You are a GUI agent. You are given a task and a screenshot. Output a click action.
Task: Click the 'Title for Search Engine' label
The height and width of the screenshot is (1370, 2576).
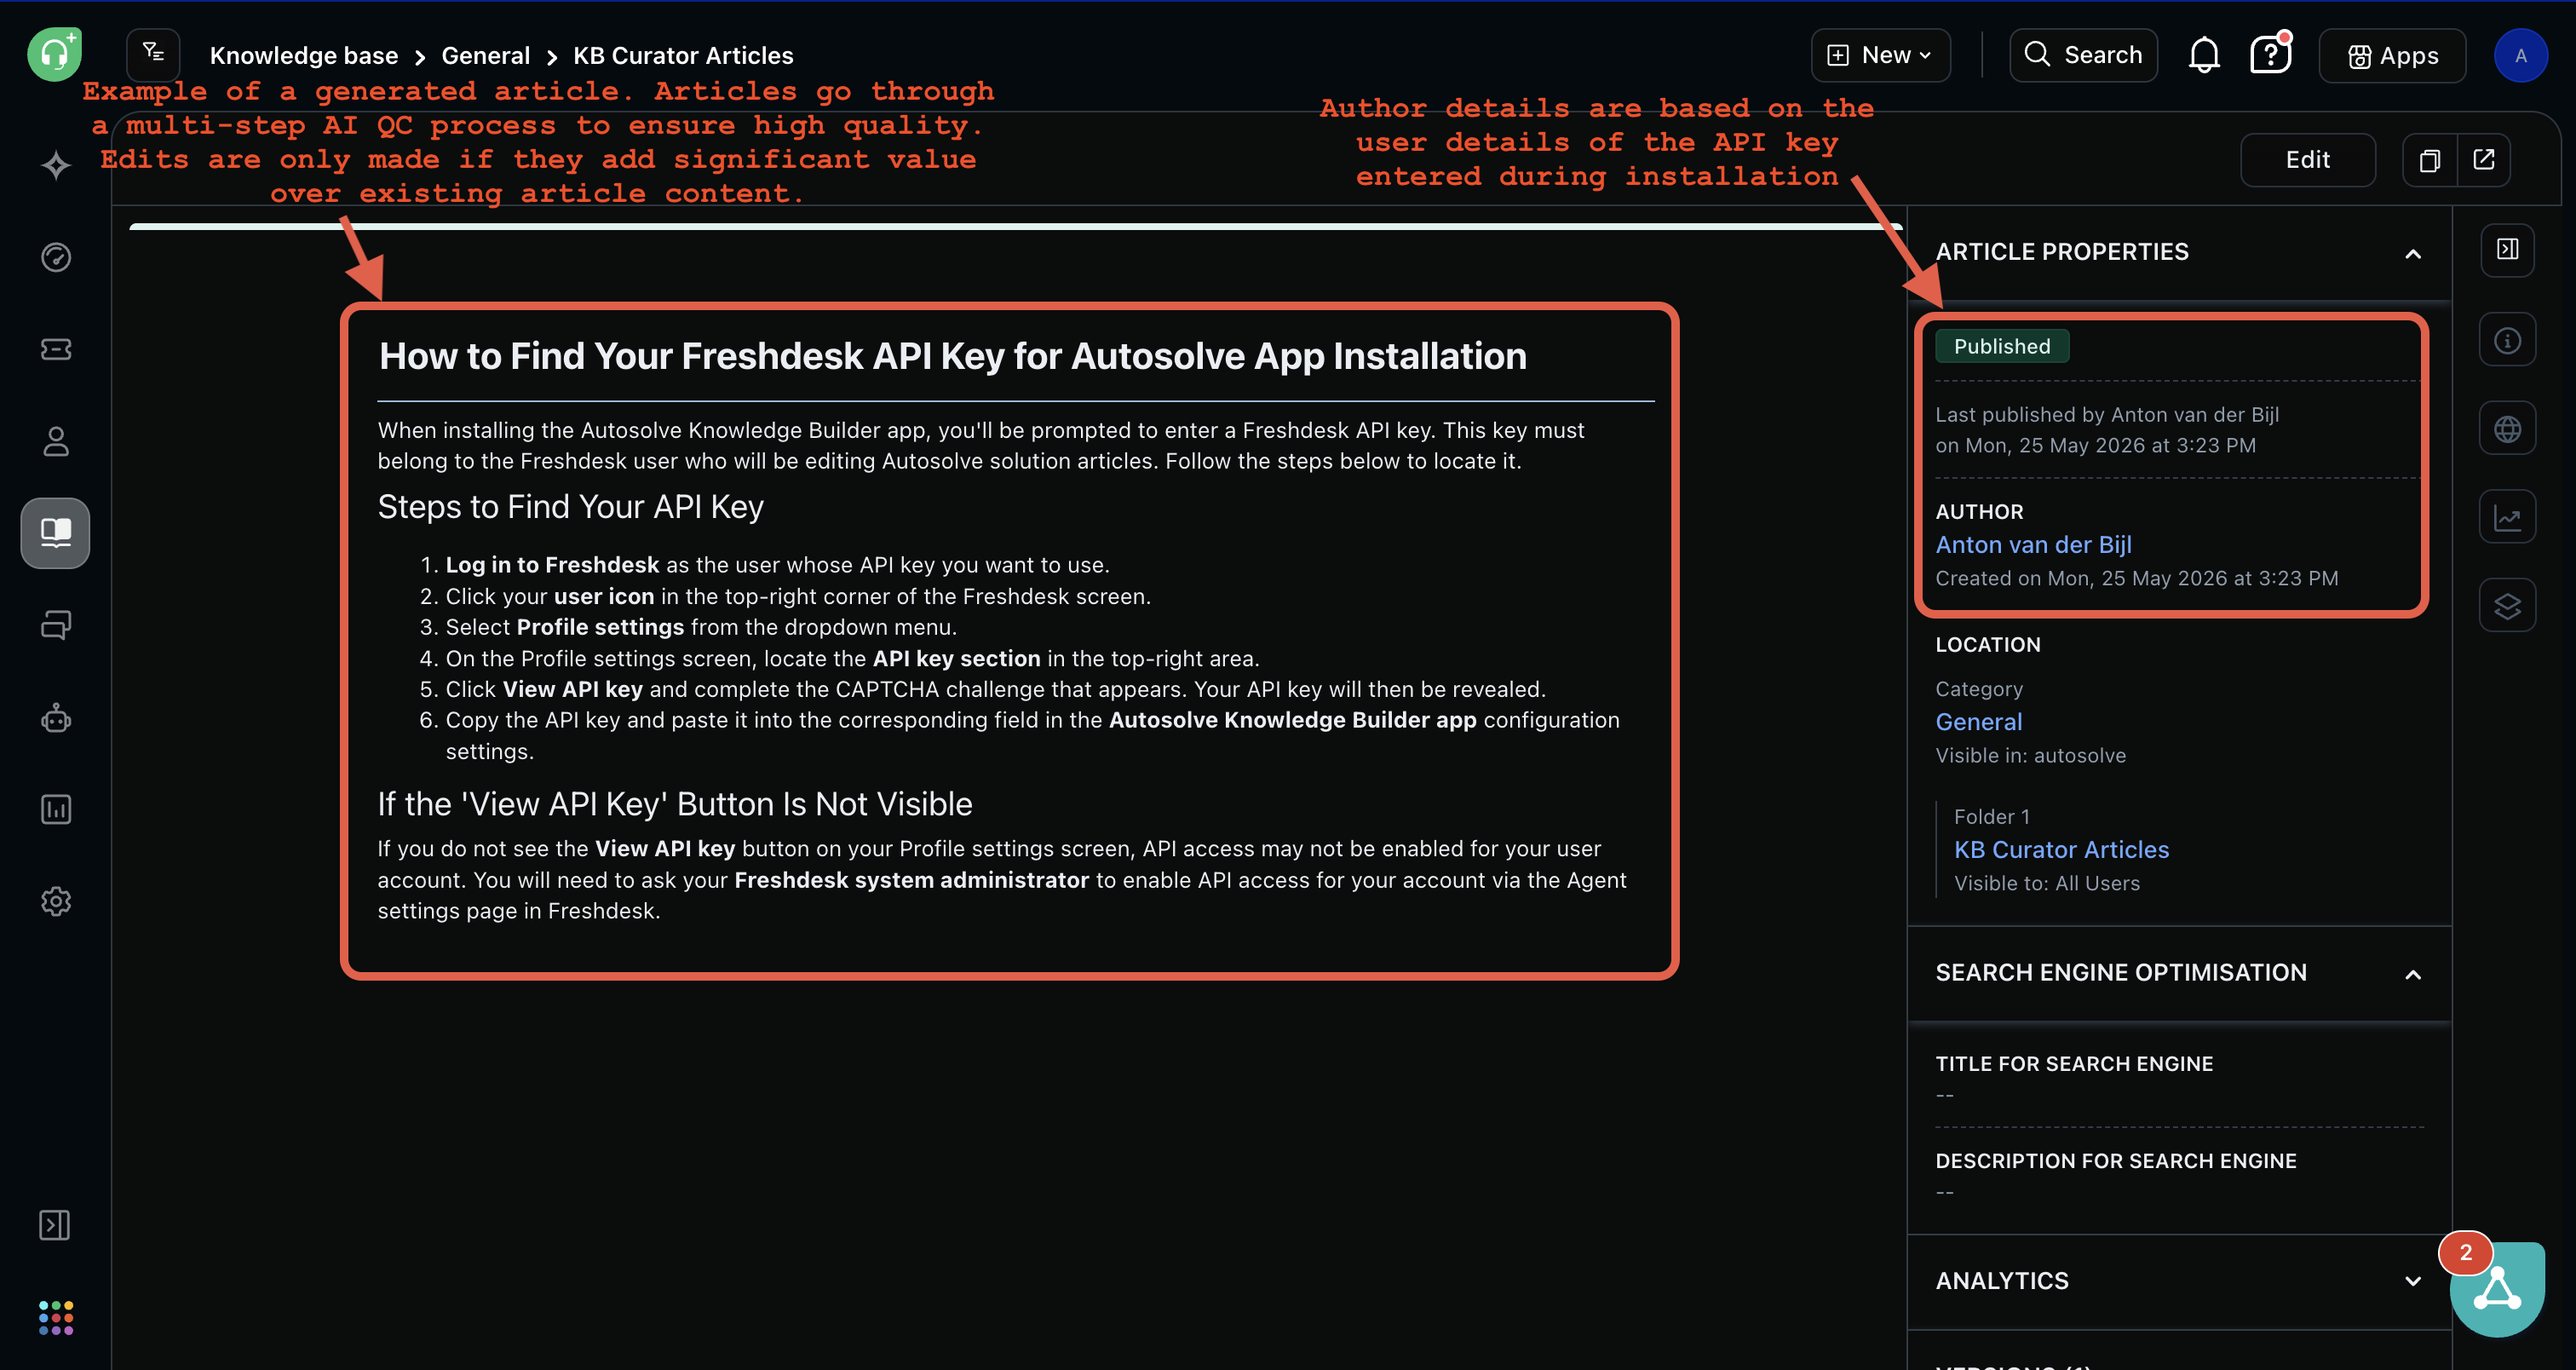(2074, 1064)
